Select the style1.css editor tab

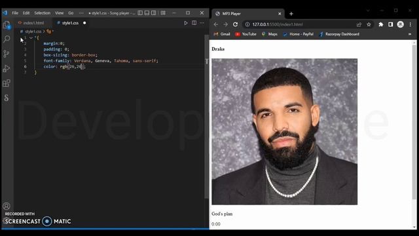pos(70,23)
